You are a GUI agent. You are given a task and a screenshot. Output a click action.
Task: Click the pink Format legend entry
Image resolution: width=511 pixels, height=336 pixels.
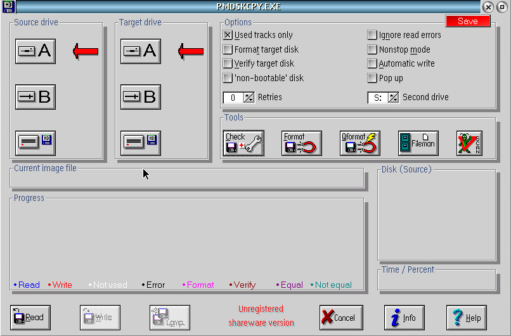(198, 285)
